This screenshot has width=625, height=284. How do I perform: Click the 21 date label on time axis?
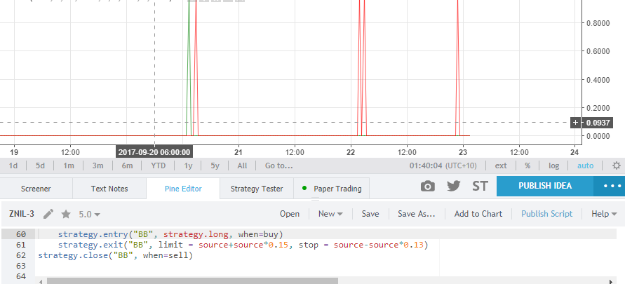pyautogui.click(x=238, y=152)
